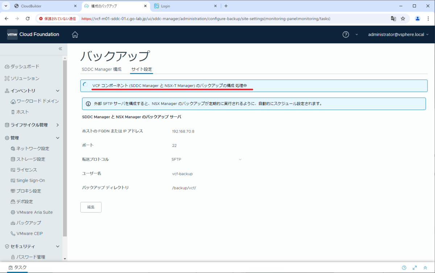Select the サイト設定 tab
The width and height of the screenshot is (435, 273).
(142, 69)
